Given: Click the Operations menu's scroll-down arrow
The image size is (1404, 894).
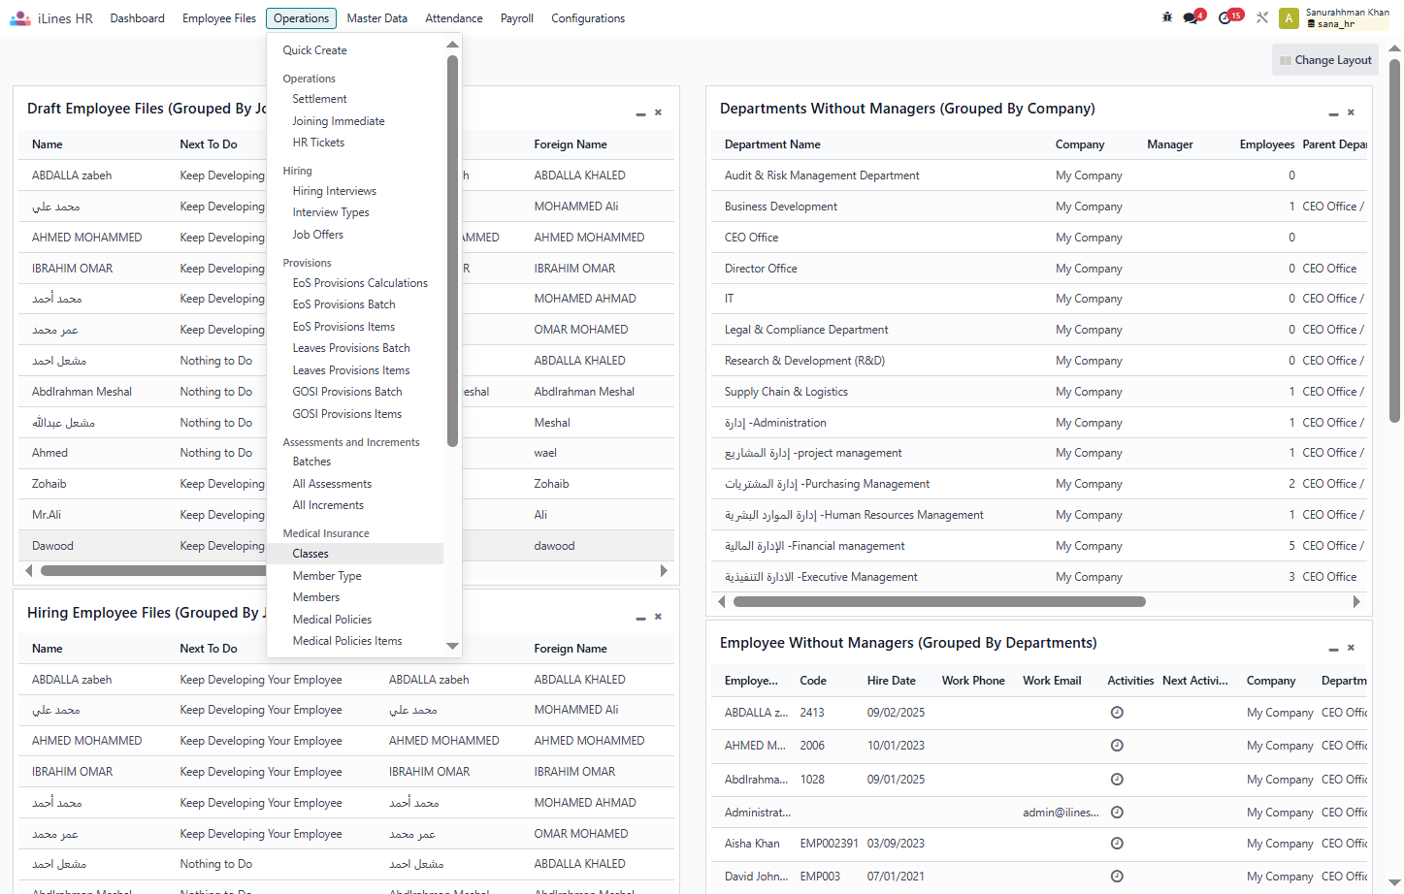Looking at the screenshot, I should coord(452,646).
